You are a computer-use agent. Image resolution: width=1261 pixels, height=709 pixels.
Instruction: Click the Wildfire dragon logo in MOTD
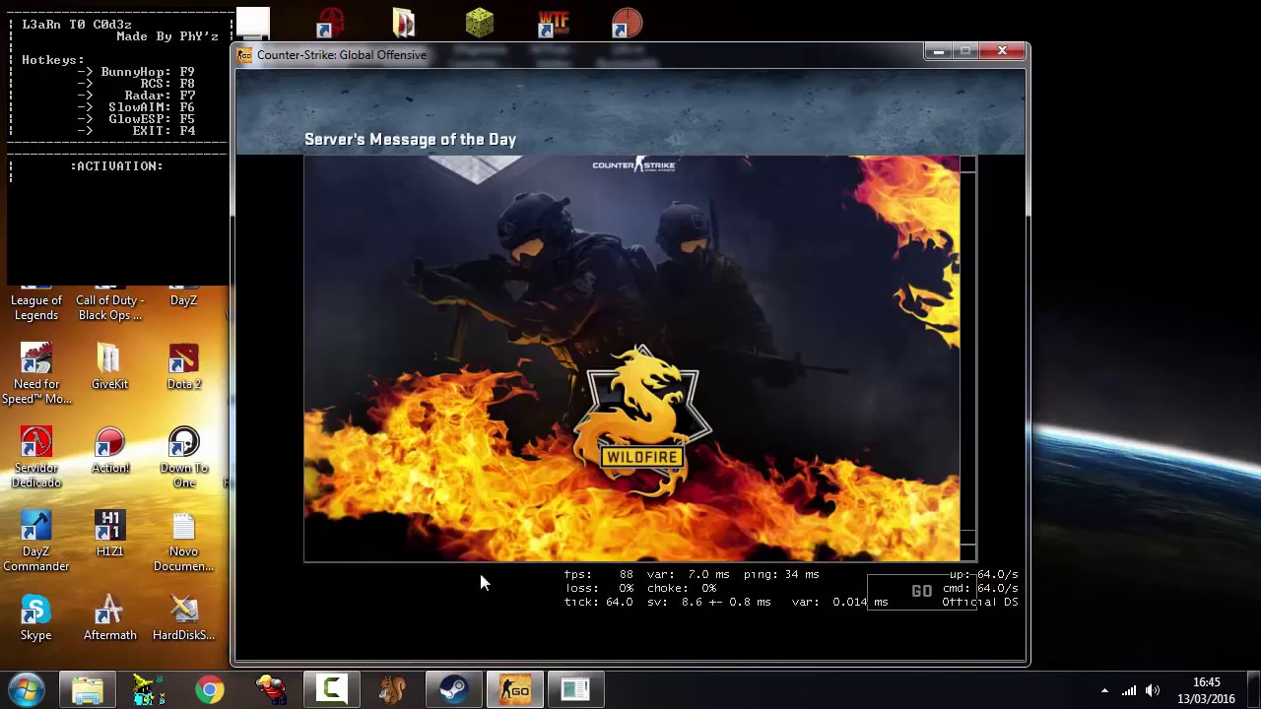tap(642, 421)
